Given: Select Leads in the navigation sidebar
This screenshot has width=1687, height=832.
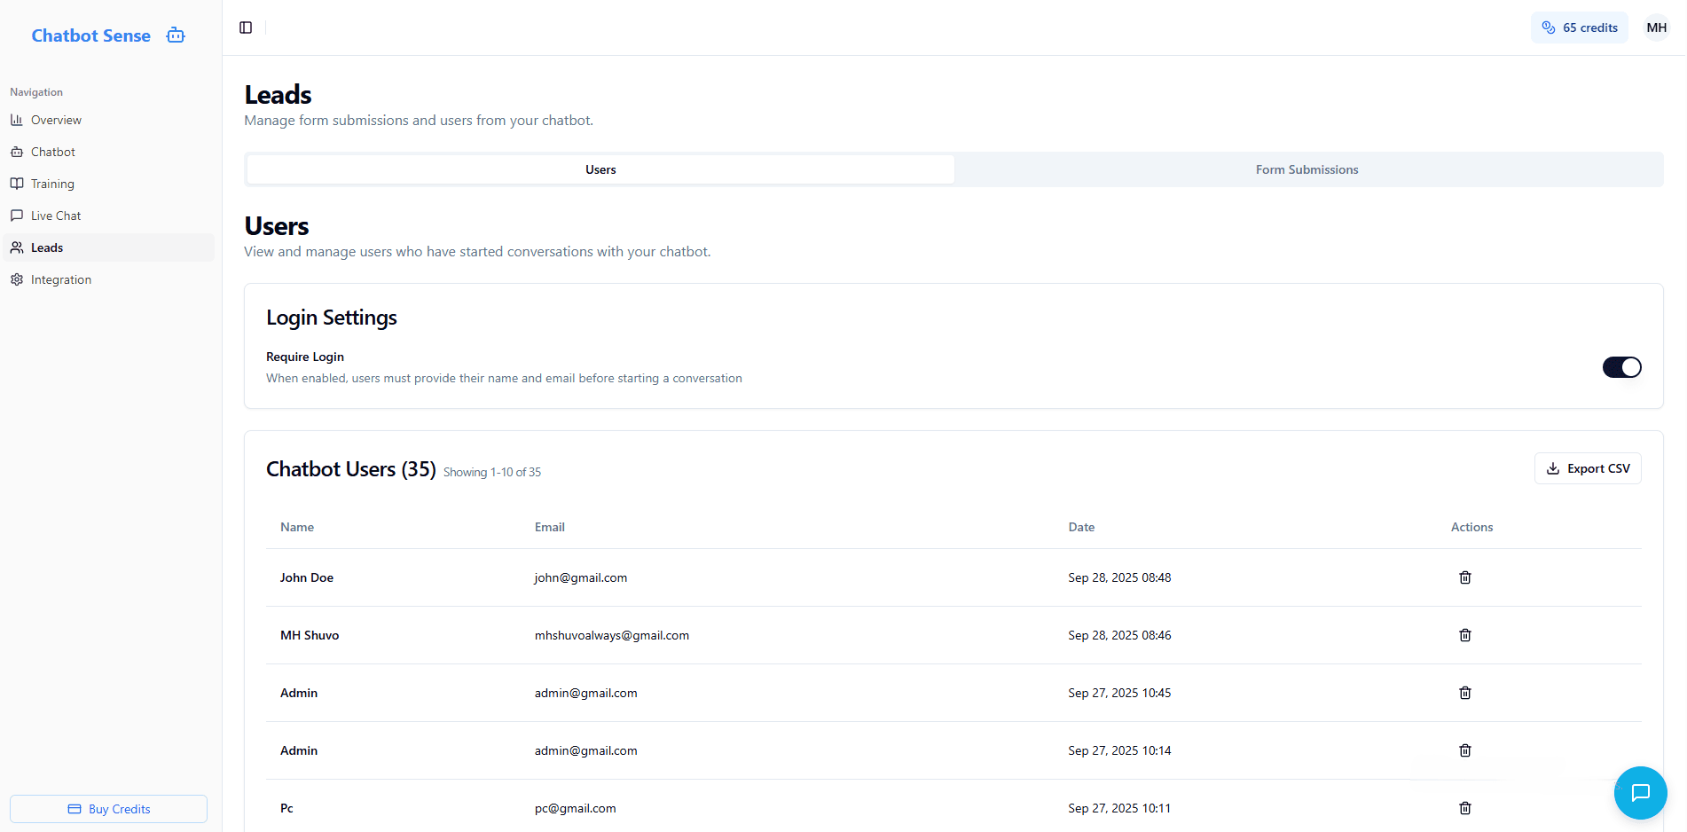Looking at the screenshot, I should [x=46, y=247].
